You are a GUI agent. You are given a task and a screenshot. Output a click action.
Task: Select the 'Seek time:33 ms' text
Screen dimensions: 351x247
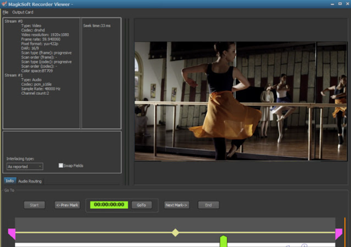97,25
